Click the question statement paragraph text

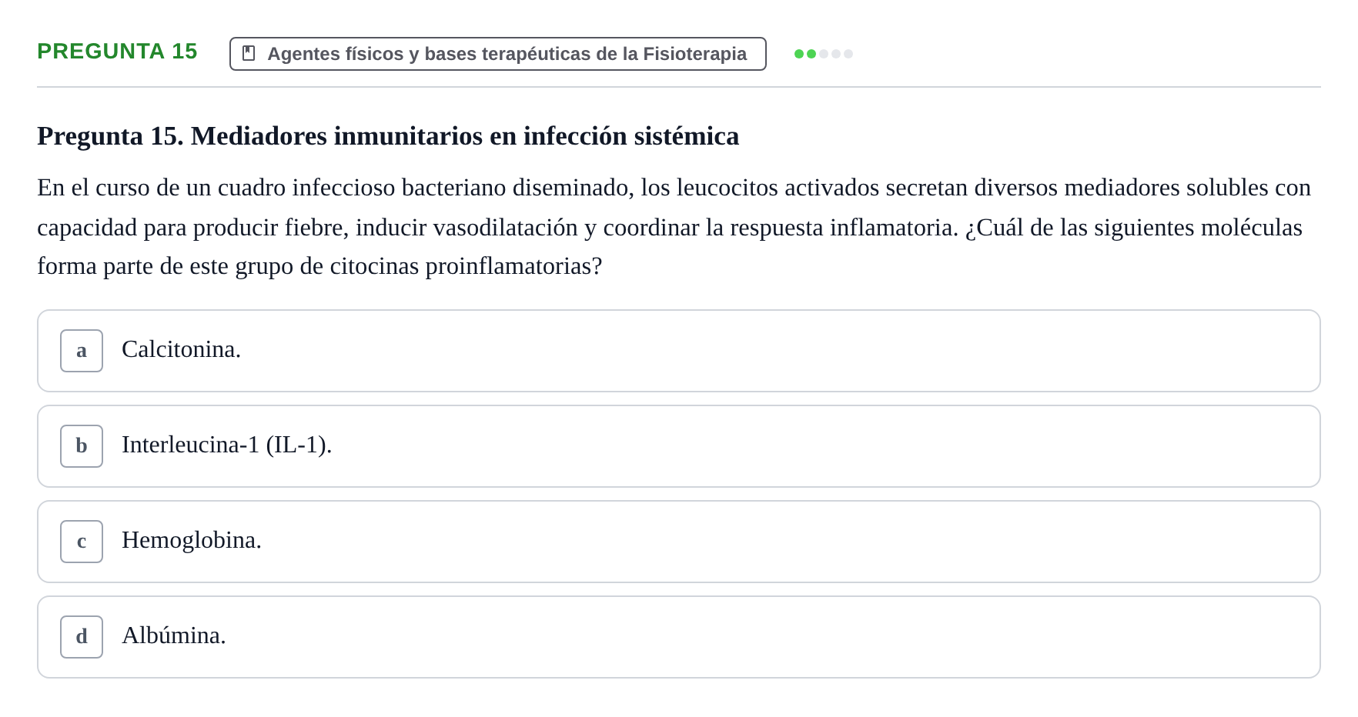674,227
